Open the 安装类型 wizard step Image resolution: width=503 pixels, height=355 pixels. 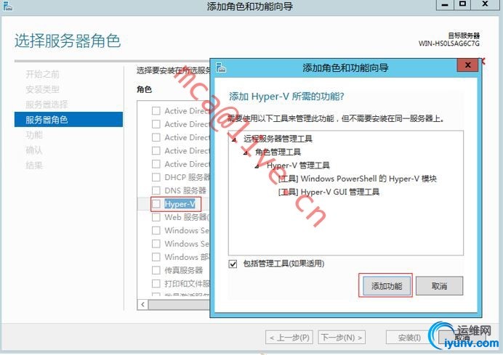43,89
